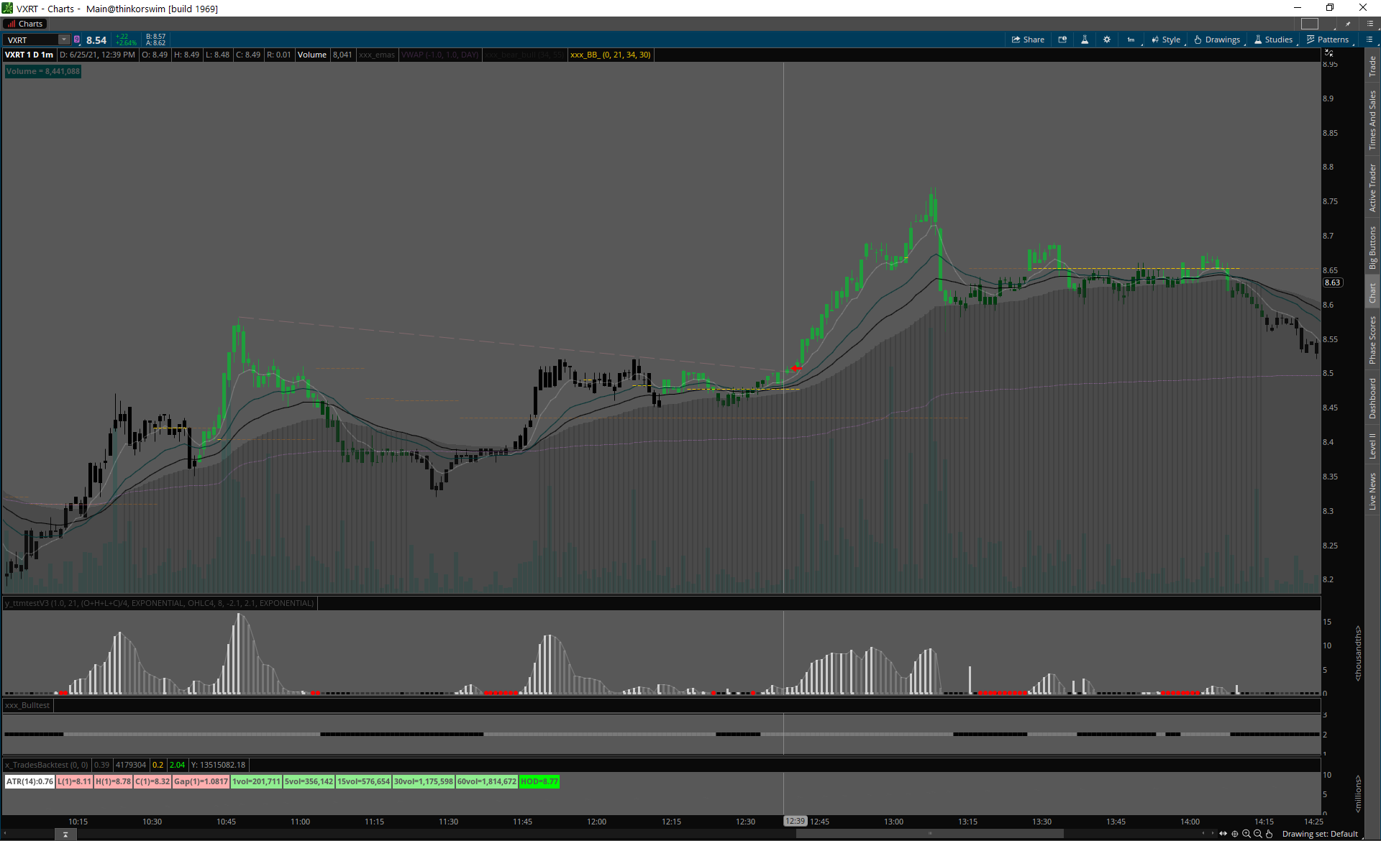
Task: Toggle the purple symbol link clip
Action: pyautogui.click(x=77, y=40)
